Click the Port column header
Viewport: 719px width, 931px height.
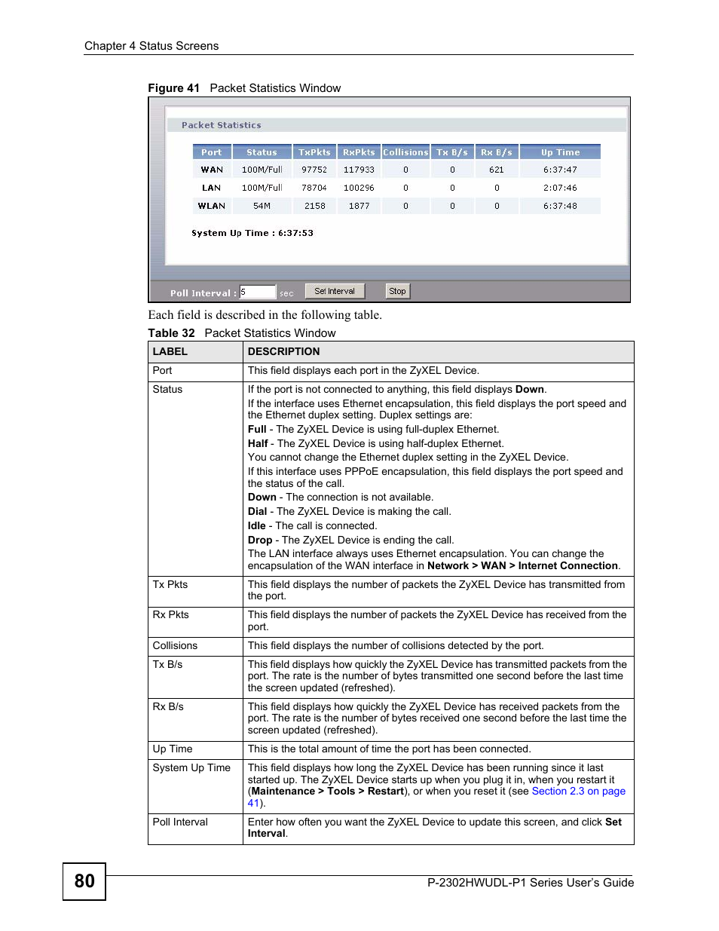click(x=212, y=152)
